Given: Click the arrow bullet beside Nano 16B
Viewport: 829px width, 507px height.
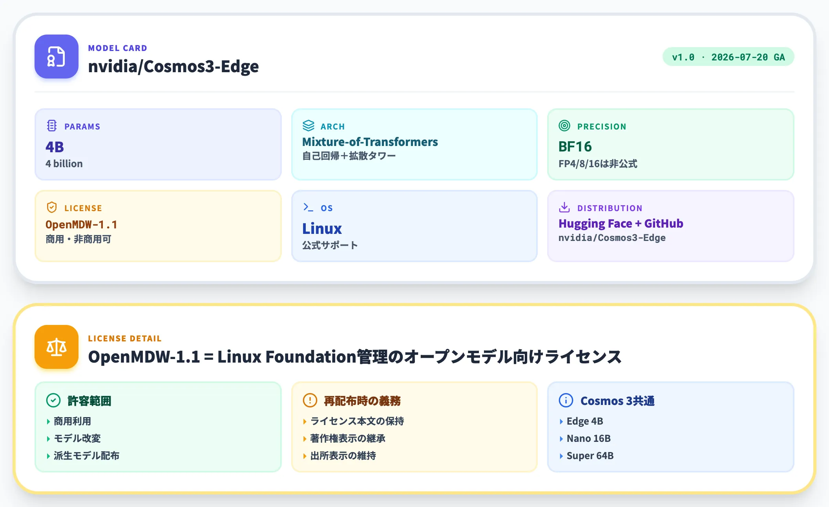Looking at the screenshot, I should point(561,439).
